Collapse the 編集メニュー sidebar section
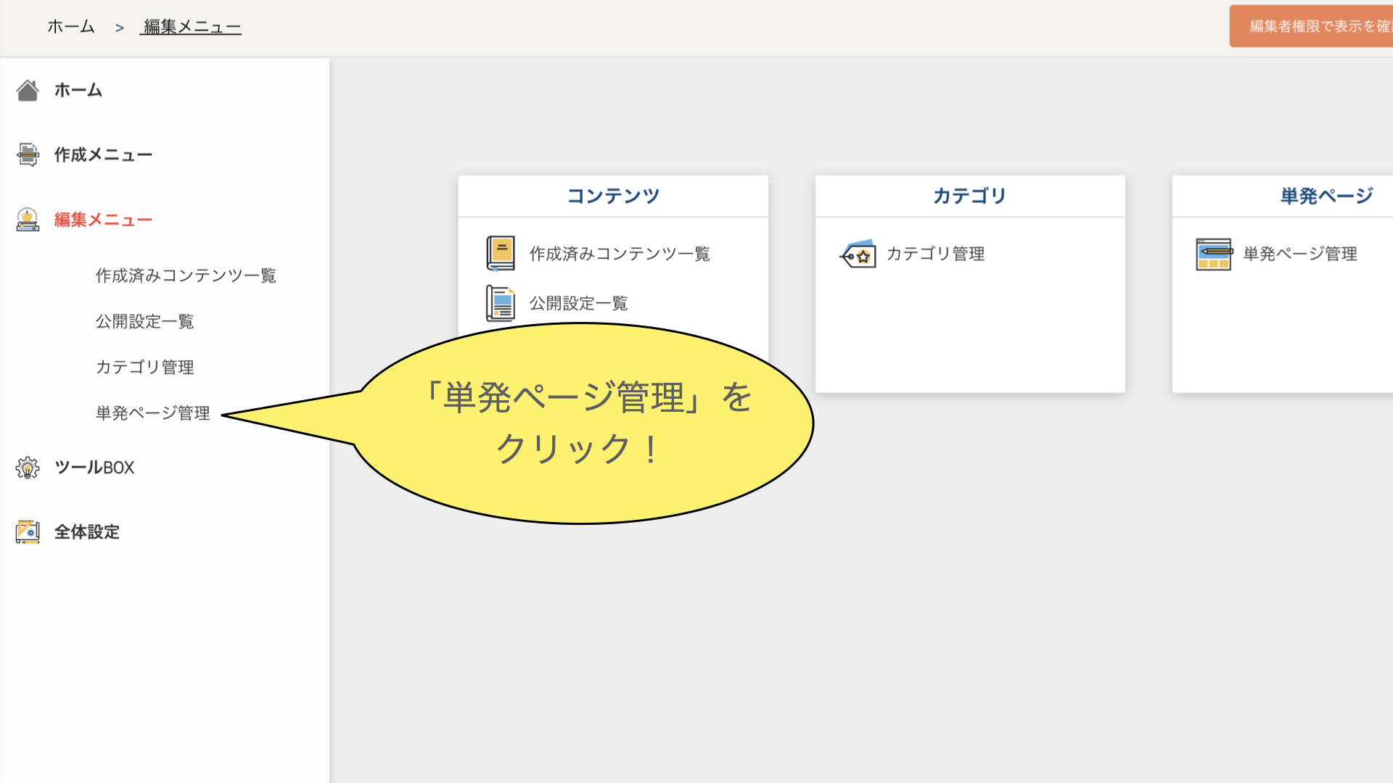The height and width of the screenshot is (783, 1393). click(103, 220)
